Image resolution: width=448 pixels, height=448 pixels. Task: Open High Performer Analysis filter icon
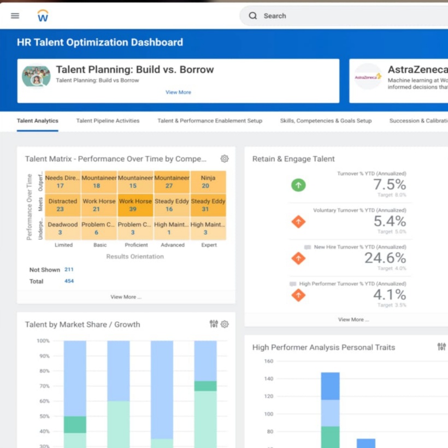(x=441, y=347)
